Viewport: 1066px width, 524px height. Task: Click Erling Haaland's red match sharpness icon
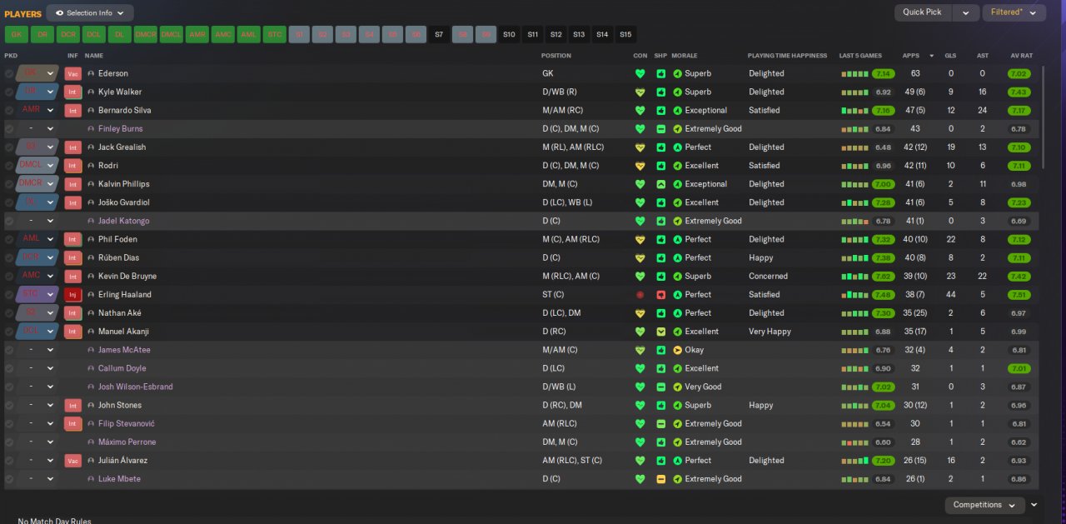(x=660, y=295)
